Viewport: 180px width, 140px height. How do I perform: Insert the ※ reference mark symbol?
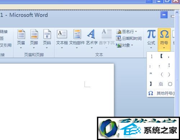161,84
